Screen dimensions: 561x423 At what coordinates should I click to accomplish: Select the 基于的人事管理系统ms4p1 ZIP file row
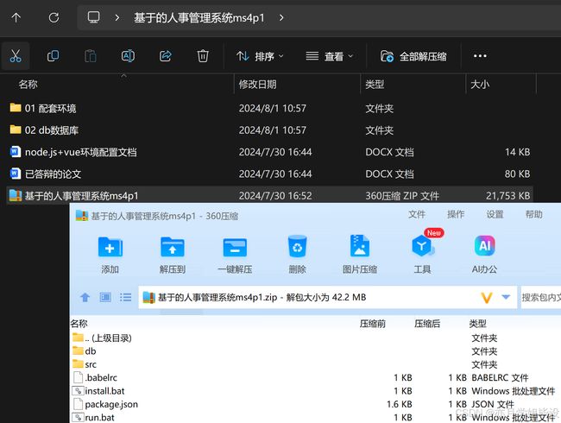(270, 195)
